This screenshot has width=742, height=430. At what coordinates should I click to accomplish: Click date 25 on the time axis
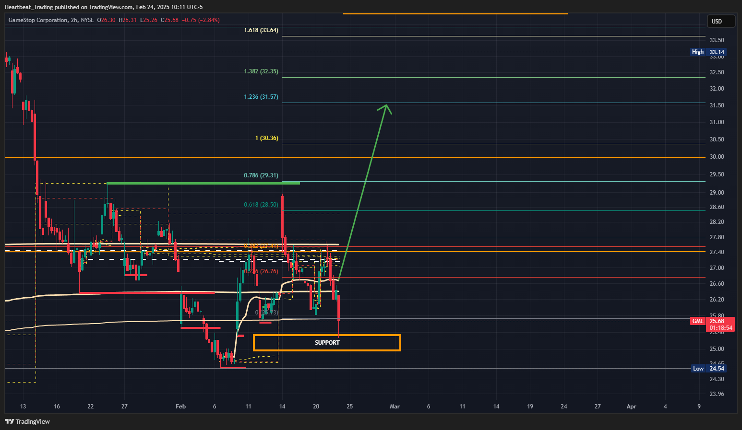[349, 407]
